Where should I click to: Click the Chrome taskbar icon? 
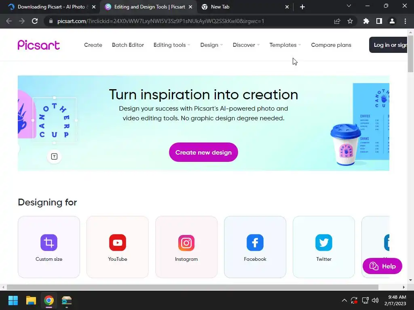[x=49, y=300]
